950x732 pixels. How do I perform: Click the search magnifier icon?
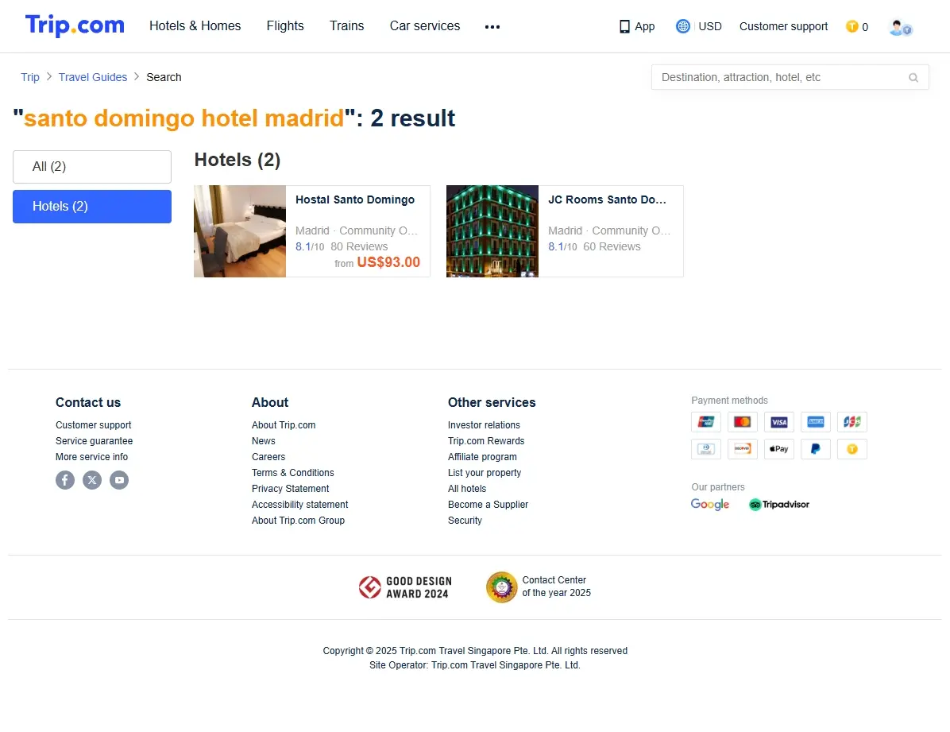(913, 78)
